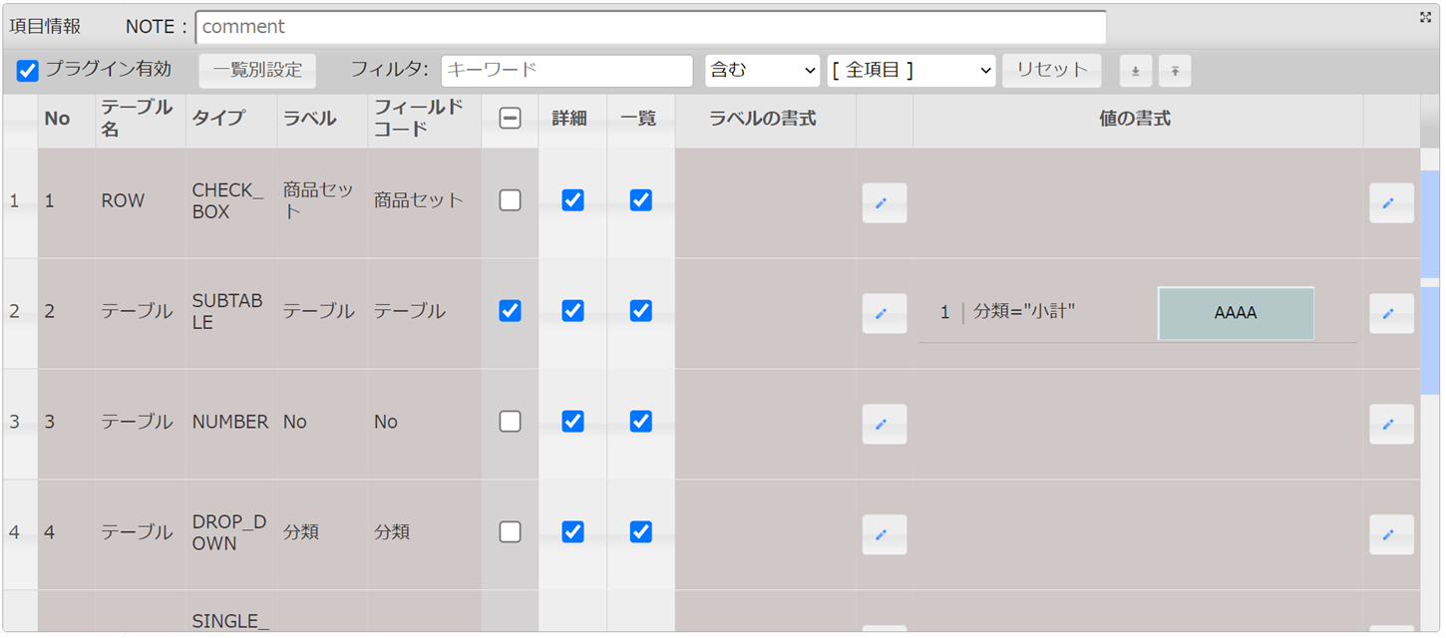
Task: Edit label format for DROP_DOWN row
Action: pos(885,535)
